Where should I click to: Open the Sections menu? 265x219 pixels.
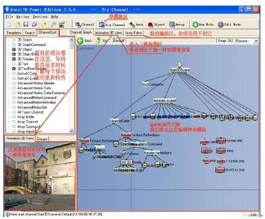pyautogui.click(x=40, y=17)
